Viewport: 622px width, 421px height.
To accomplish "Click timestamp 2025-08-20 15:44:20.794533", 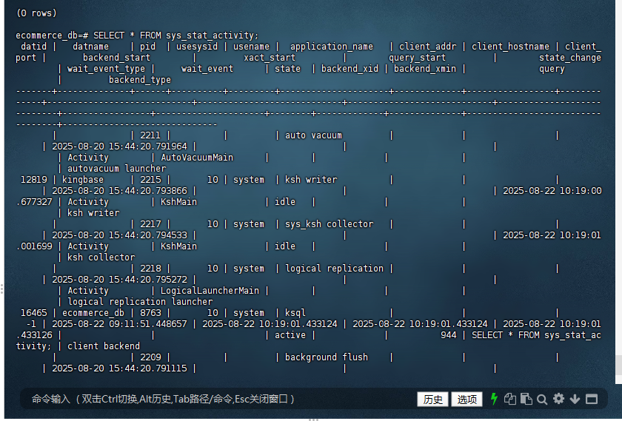I will tap(119, 235).
